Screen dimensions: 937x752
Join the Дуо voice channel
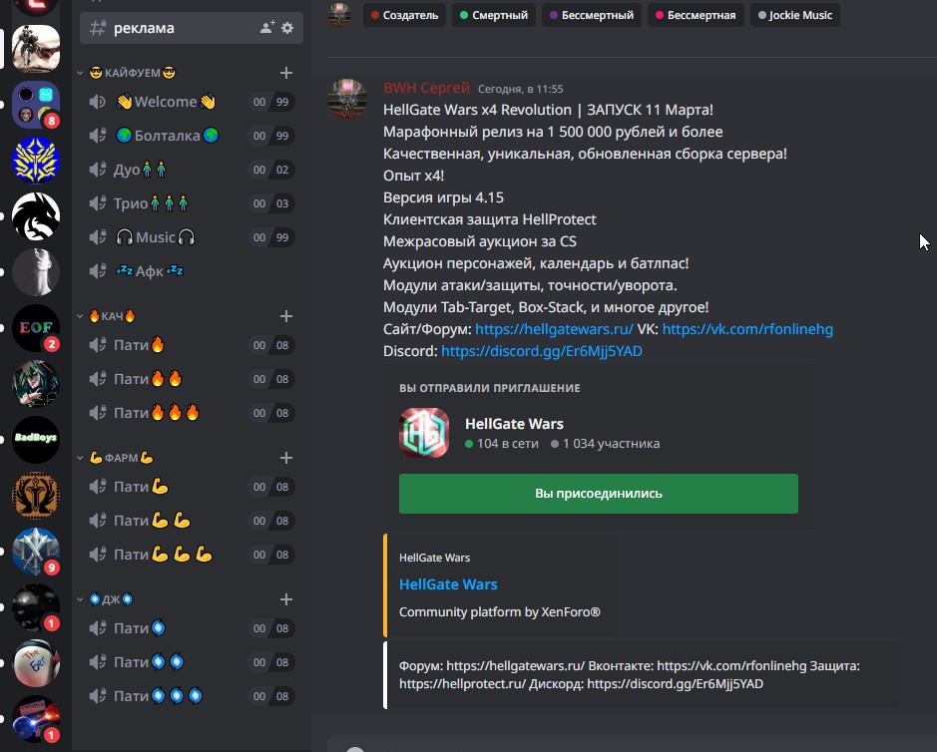192,170
